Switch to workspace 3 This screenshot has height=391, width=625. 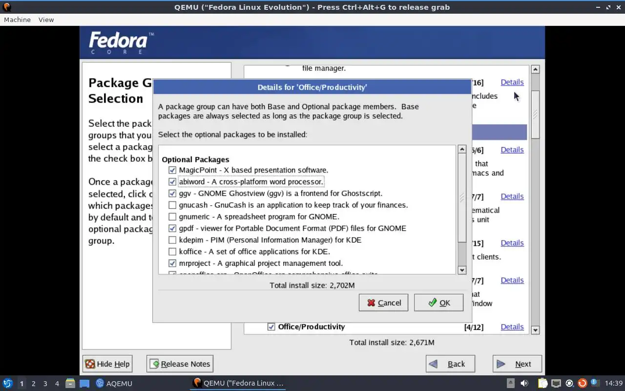pos(45,384)
